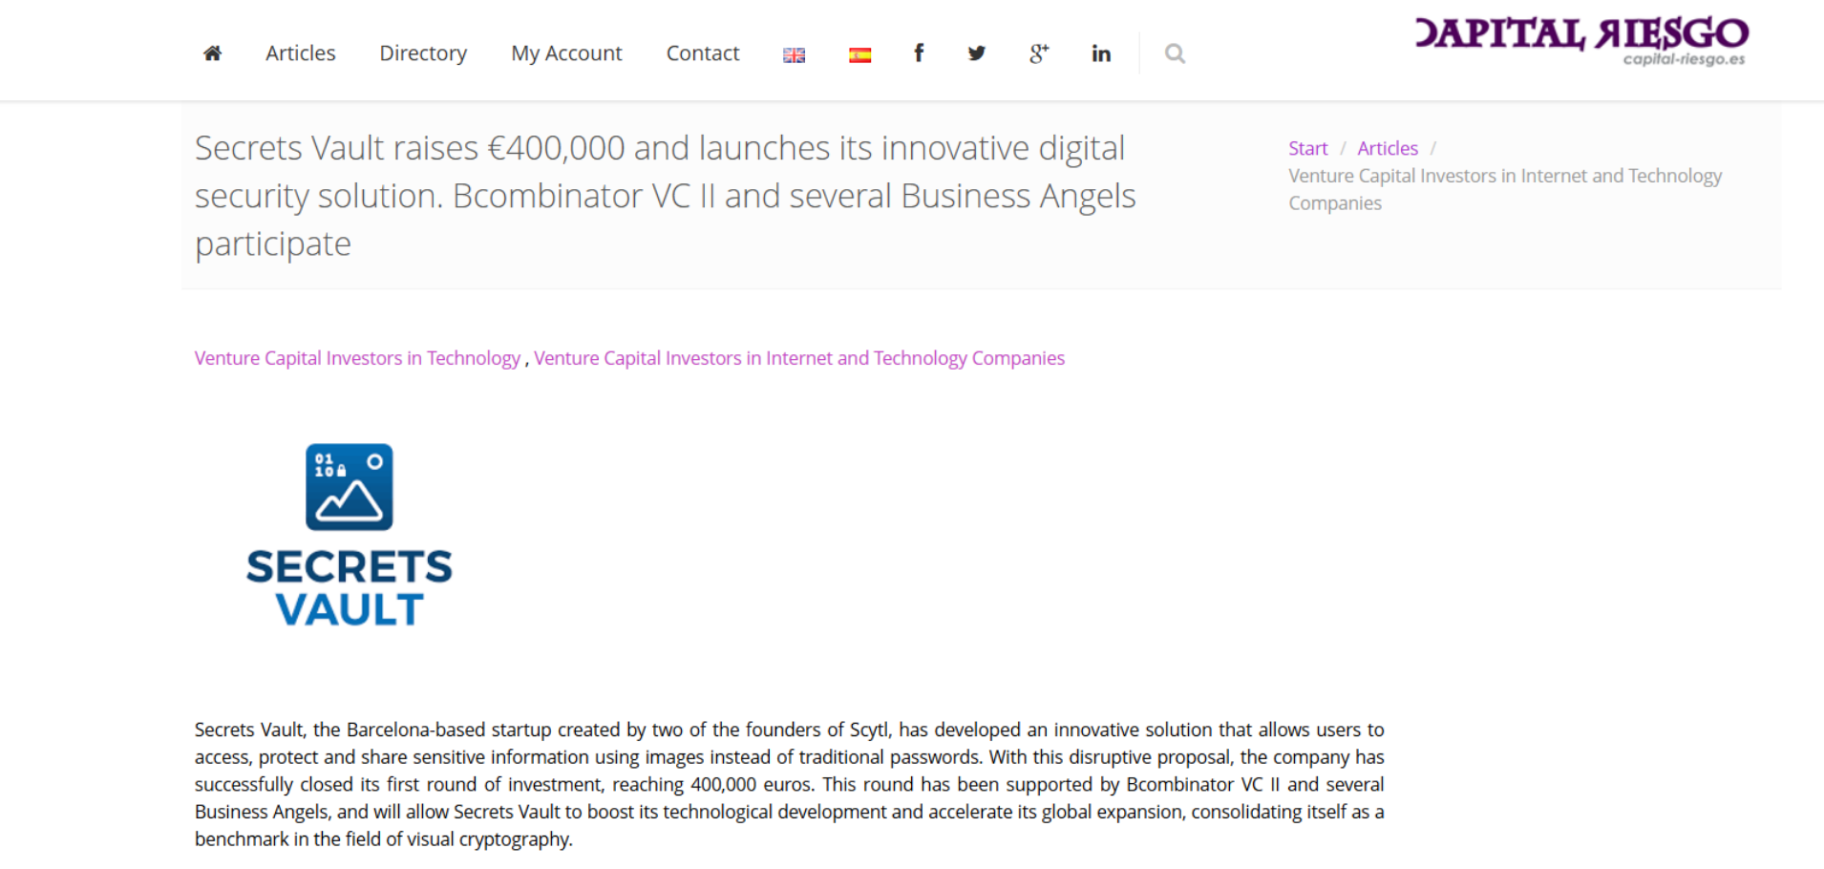The width and height of the screenshot is (1824, 869).
Task: Switch language with the UK flag icon
Action: 794,55
